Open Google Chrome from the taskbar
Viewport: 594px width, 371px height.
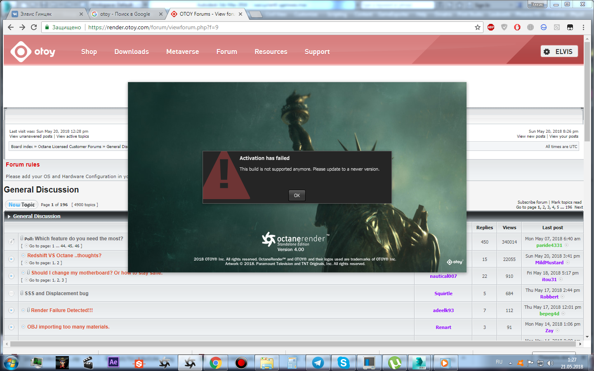[x=215, y=363]
